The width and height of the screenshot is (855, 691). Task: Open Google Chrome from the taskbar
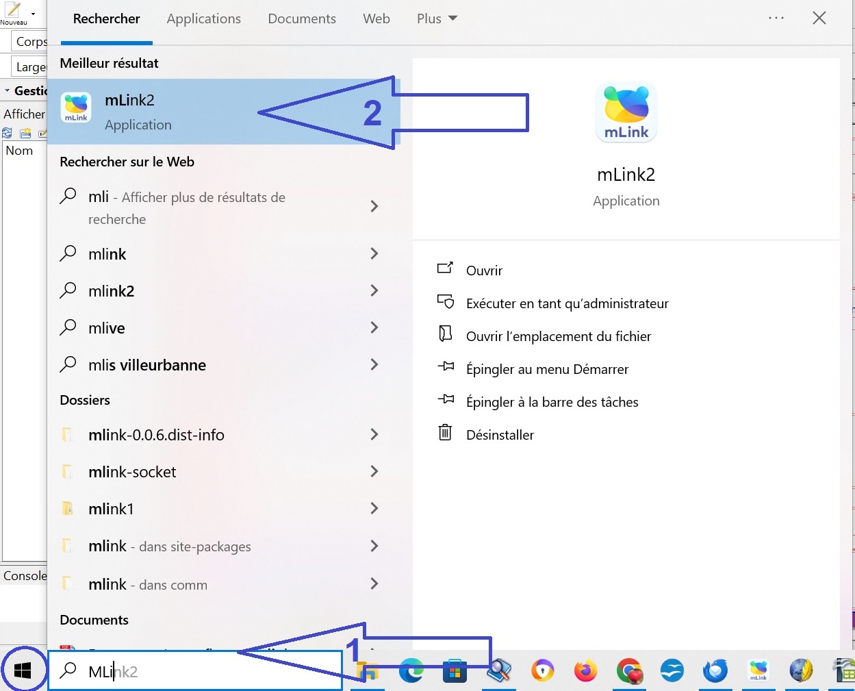click(x=628, y=671)
